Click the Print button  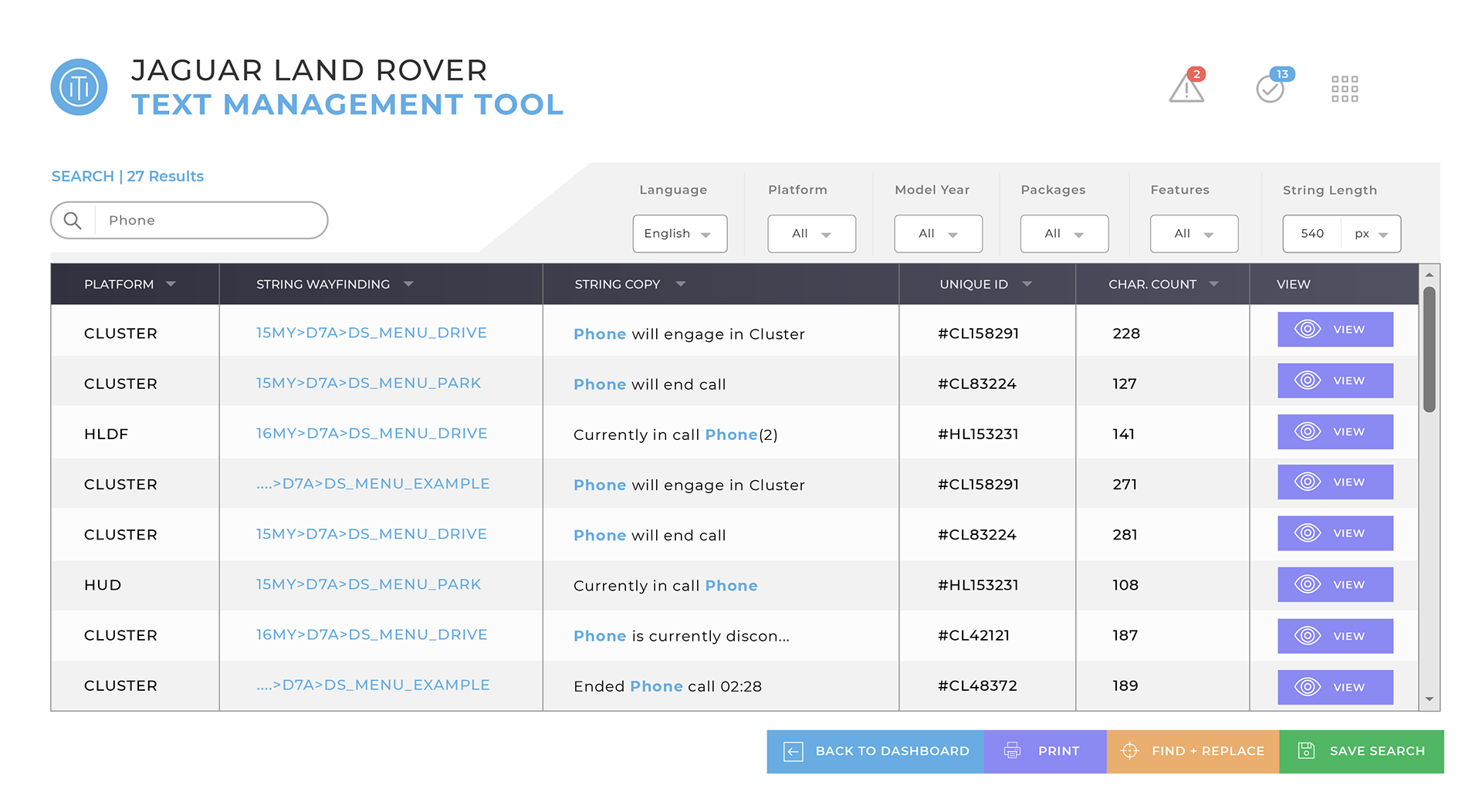[1045, 752]
